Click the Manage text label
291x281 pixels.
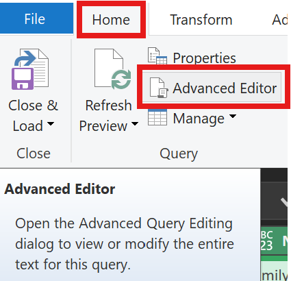(x=199, y=119)
